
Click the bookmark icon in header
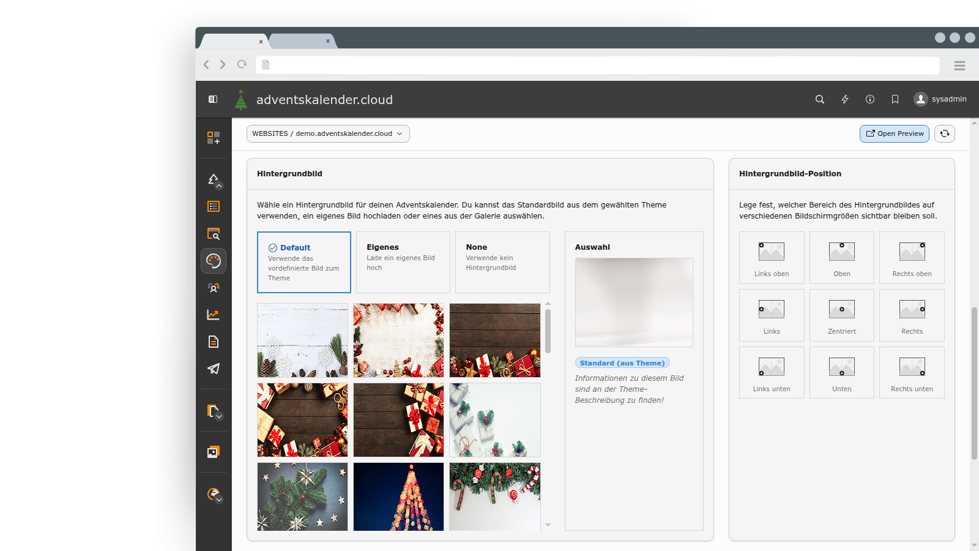pyautogui.click(x=895, y=99)
